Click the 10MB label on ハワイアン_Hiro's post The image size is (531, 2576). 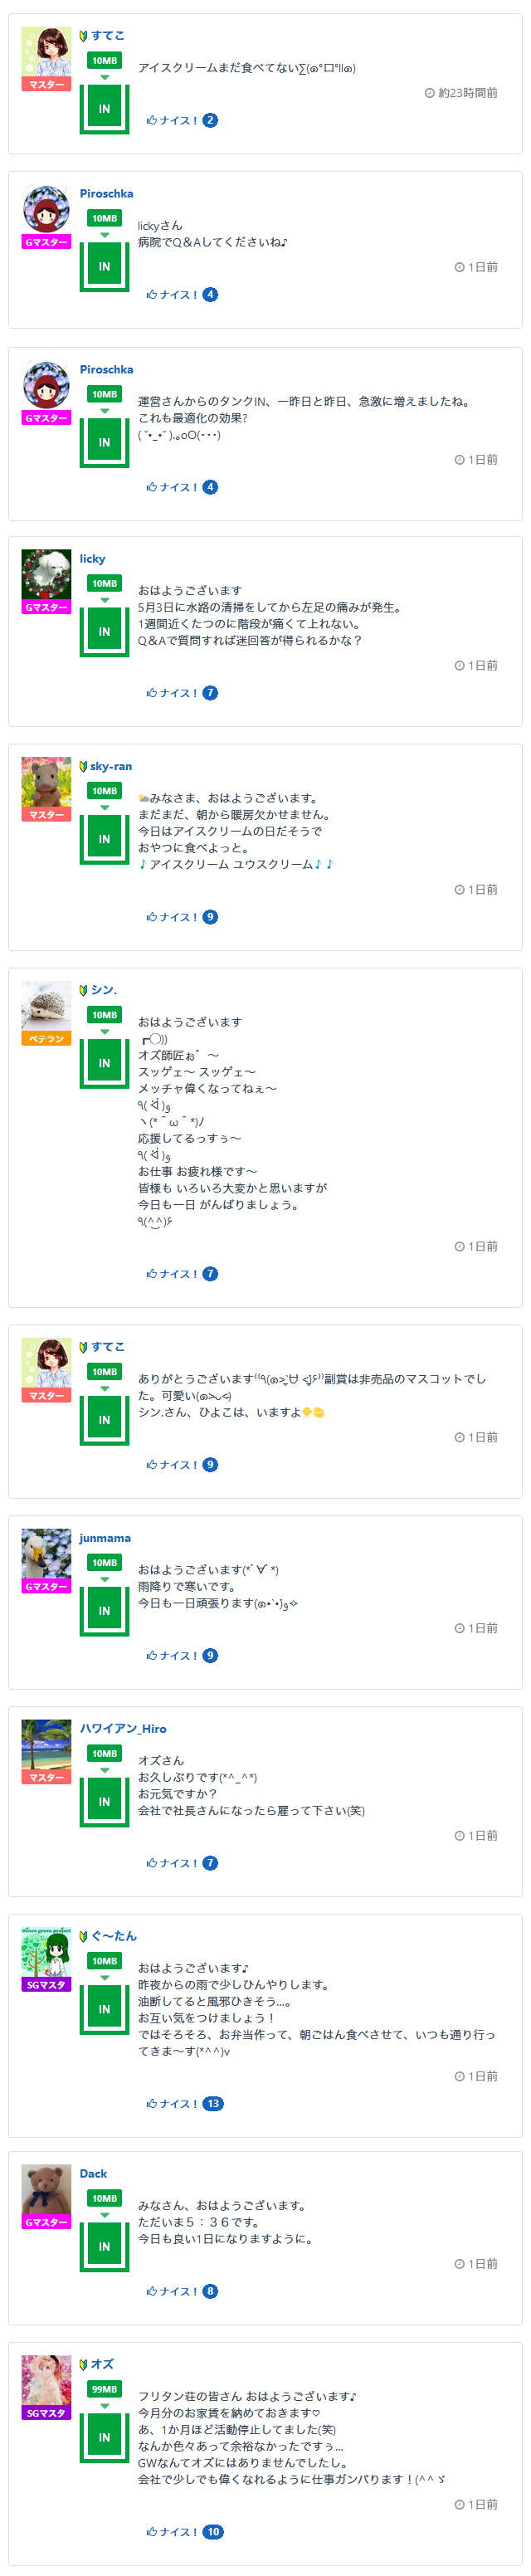105,1754
